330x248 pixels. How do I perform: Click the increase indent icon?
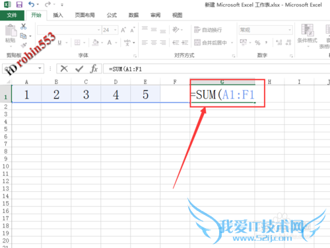click(x=185, y=42)
